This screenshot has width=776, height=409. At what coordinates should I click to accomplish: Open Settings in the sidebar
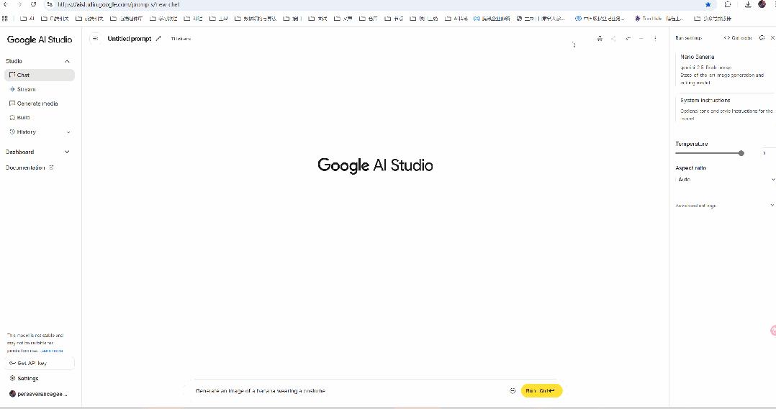pos(40,378)
